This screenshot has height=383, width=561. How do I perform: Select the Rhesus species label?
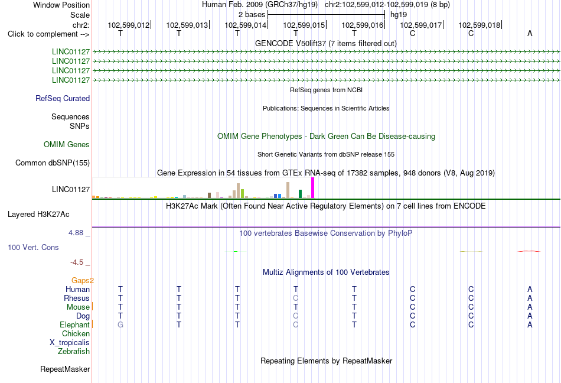77,298
